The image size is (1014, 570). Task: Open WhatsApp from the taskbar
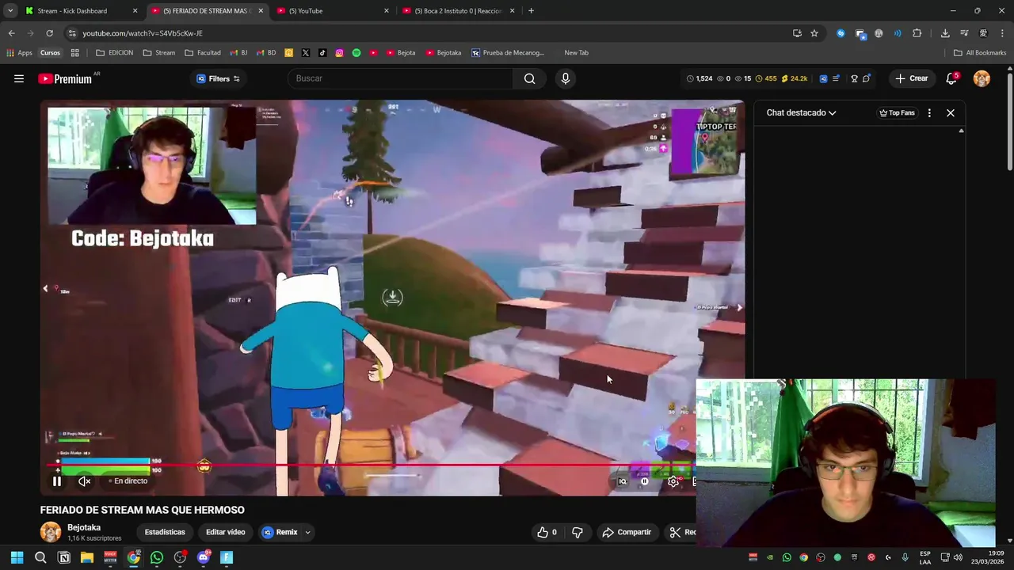157,557
